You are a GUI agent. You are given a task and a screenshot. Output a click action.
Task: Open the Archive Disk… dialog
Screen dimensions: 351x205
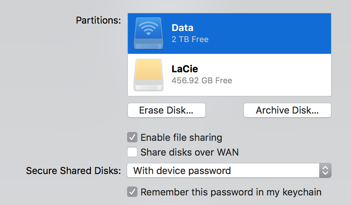(x=287, y=110)
